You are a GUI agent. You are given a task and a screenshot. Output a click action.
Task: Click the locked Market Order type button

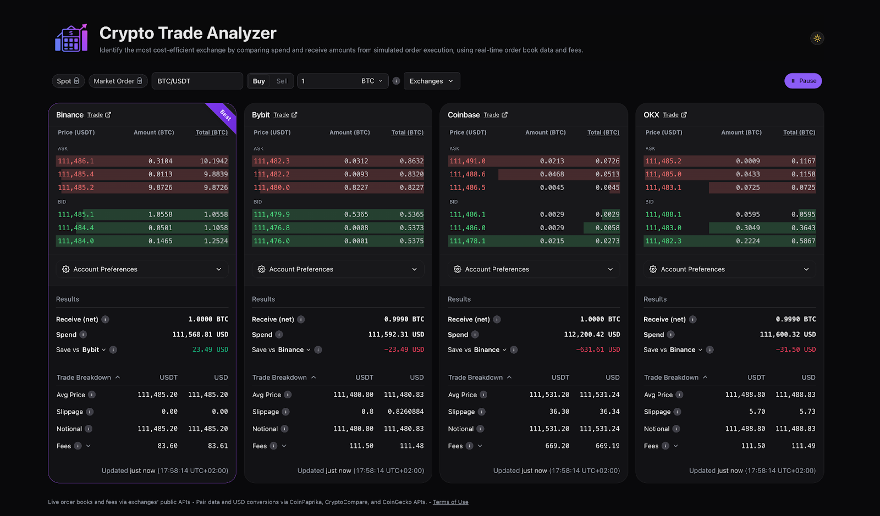pyautogui.click(x=118, y=81)
